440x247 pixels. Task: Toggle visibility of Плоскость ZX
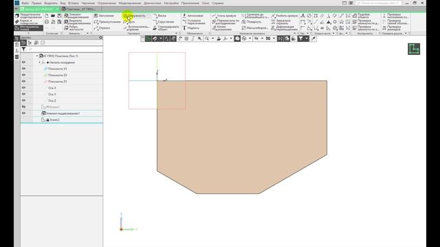pyautogui.click(x=23, y=75)
